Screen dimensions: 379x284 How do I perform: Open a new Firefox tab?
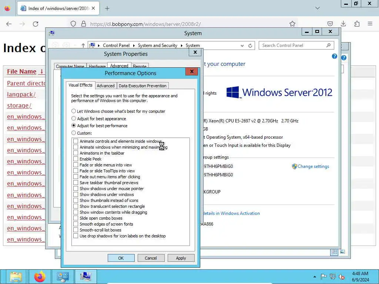click(x=107, y=9)
